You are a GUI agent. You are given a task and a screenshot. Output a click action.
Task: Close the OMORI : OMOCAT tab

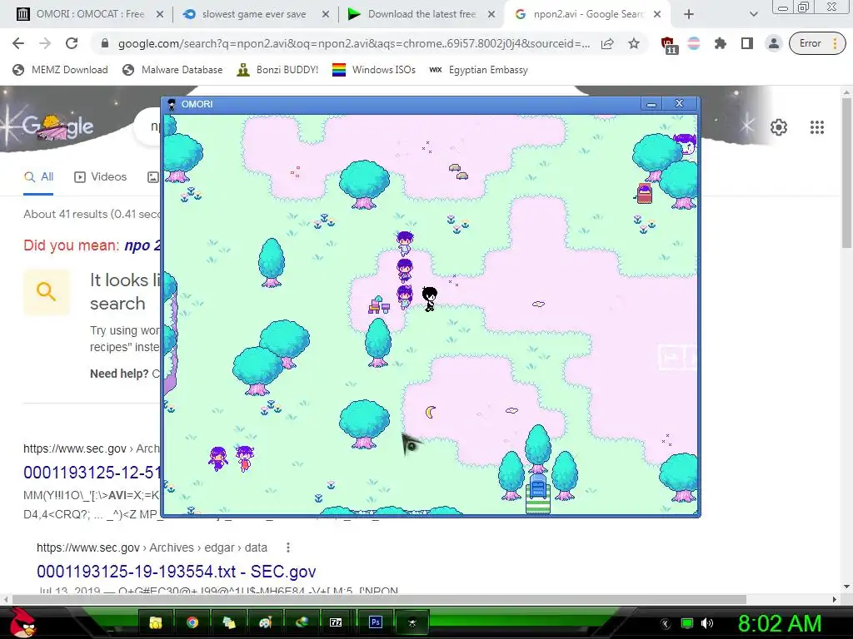tap(159, 14)
